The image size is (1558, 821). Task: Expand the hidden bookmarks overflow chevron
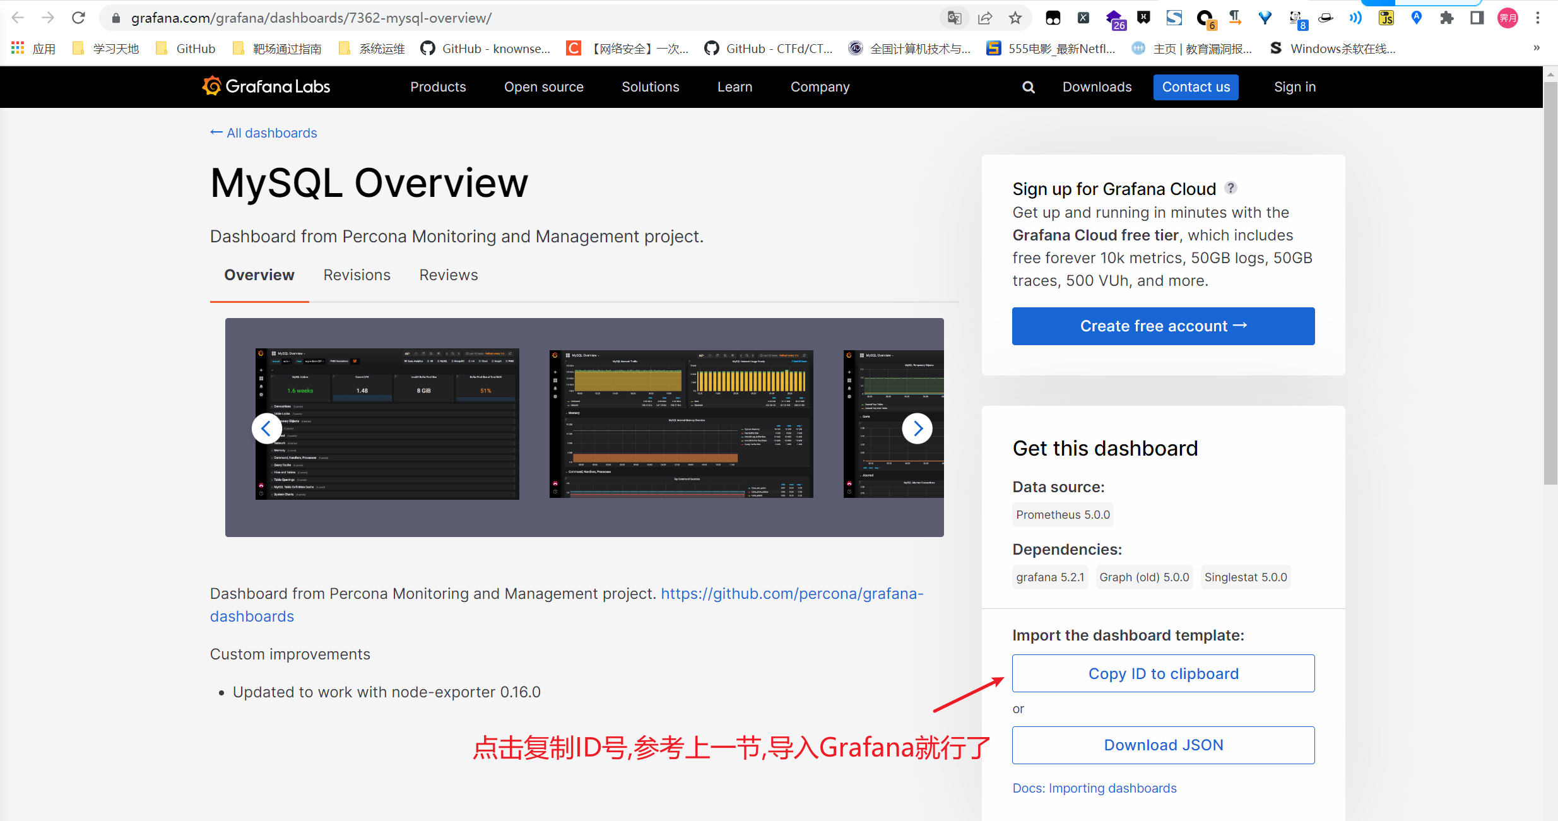pyautogui.click(x=1536, y=48)
